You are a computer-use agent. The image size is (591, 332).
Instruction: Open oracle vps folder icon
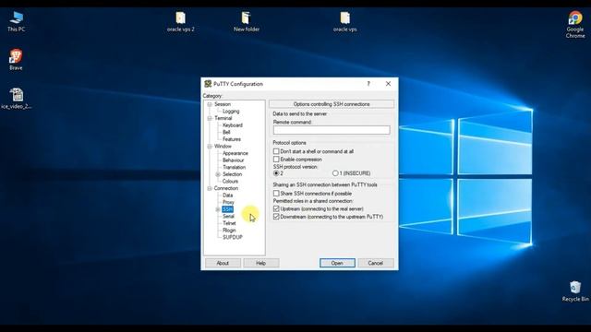point(344,21)
